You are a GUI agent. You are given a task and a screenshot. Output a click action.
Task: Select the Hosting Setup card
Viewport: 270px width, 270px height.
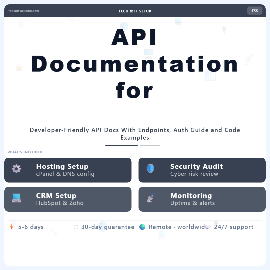pos(68,170)
